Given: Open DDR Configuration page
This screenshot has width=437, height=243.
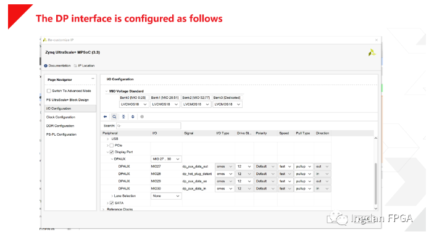Looking at the screenshot, I should tap(60, 126).
